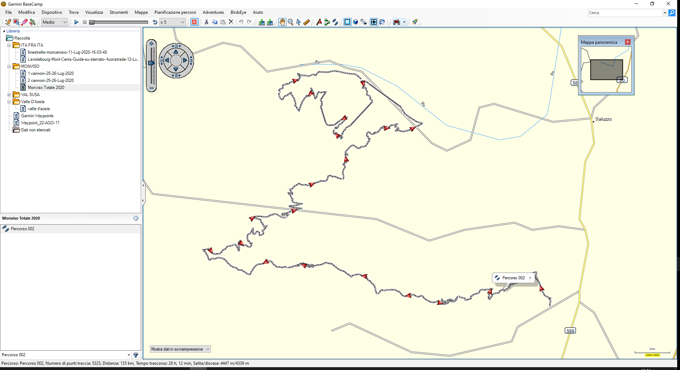Image resolution: width=680 pixels, height=370 pixels.
Task: Click the Cut scissors icon
Action: (207, 22)
